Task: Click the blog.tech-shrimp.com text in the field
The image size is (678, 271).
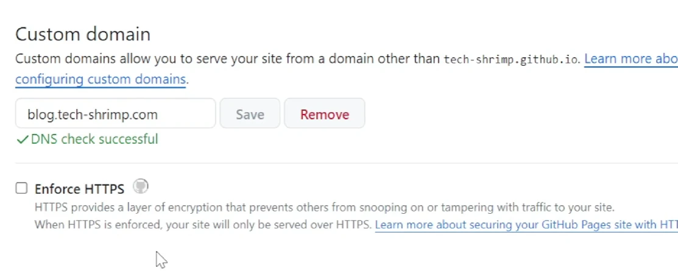Action: (93, 114)
